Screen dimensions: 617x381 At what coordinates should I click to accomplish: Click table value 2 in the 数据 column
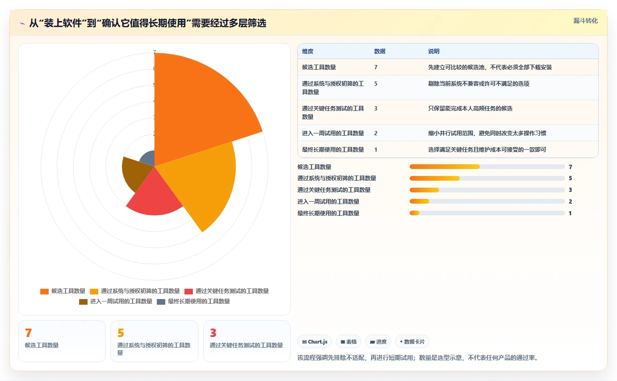376,133
